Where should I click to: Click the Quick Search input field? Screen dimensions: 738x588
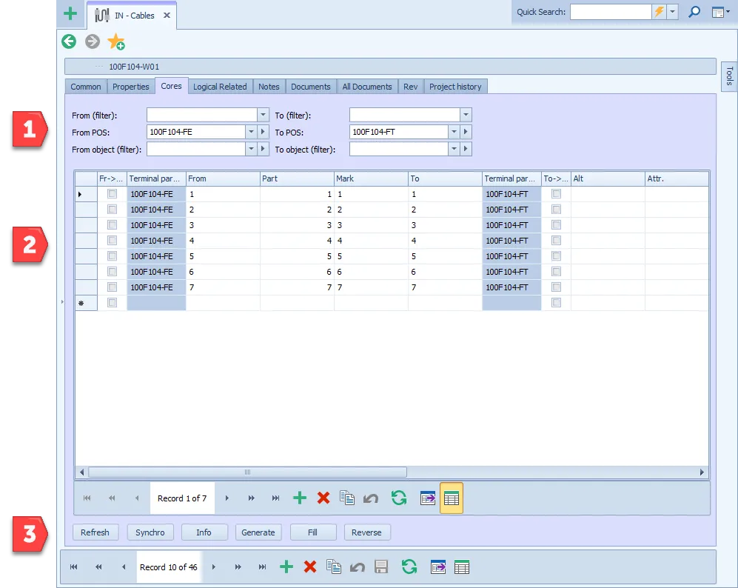(611, 12)
